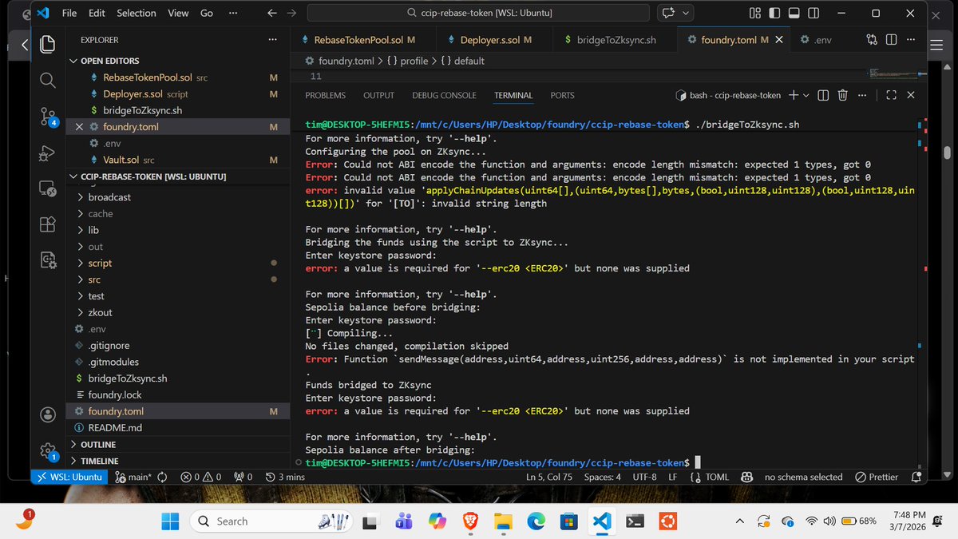Open Source Control view with badge 4
The width and height of the screenshot is (958, 539).
pyautogui.click(x=48, y=117)
